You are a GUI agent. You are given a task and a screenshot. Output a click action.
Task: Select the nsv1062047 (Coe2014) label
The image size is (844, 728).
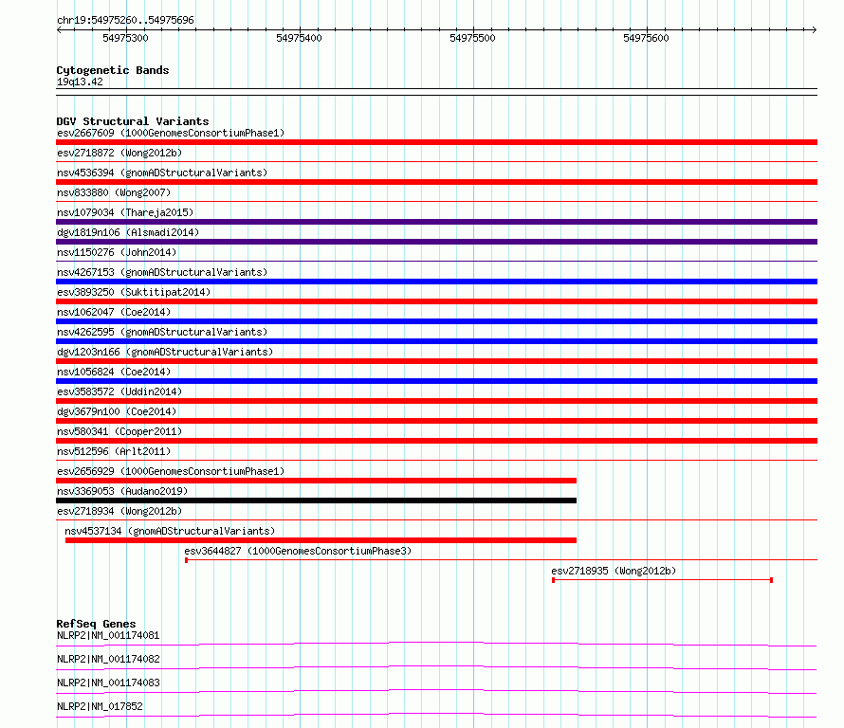click(114, 312)
